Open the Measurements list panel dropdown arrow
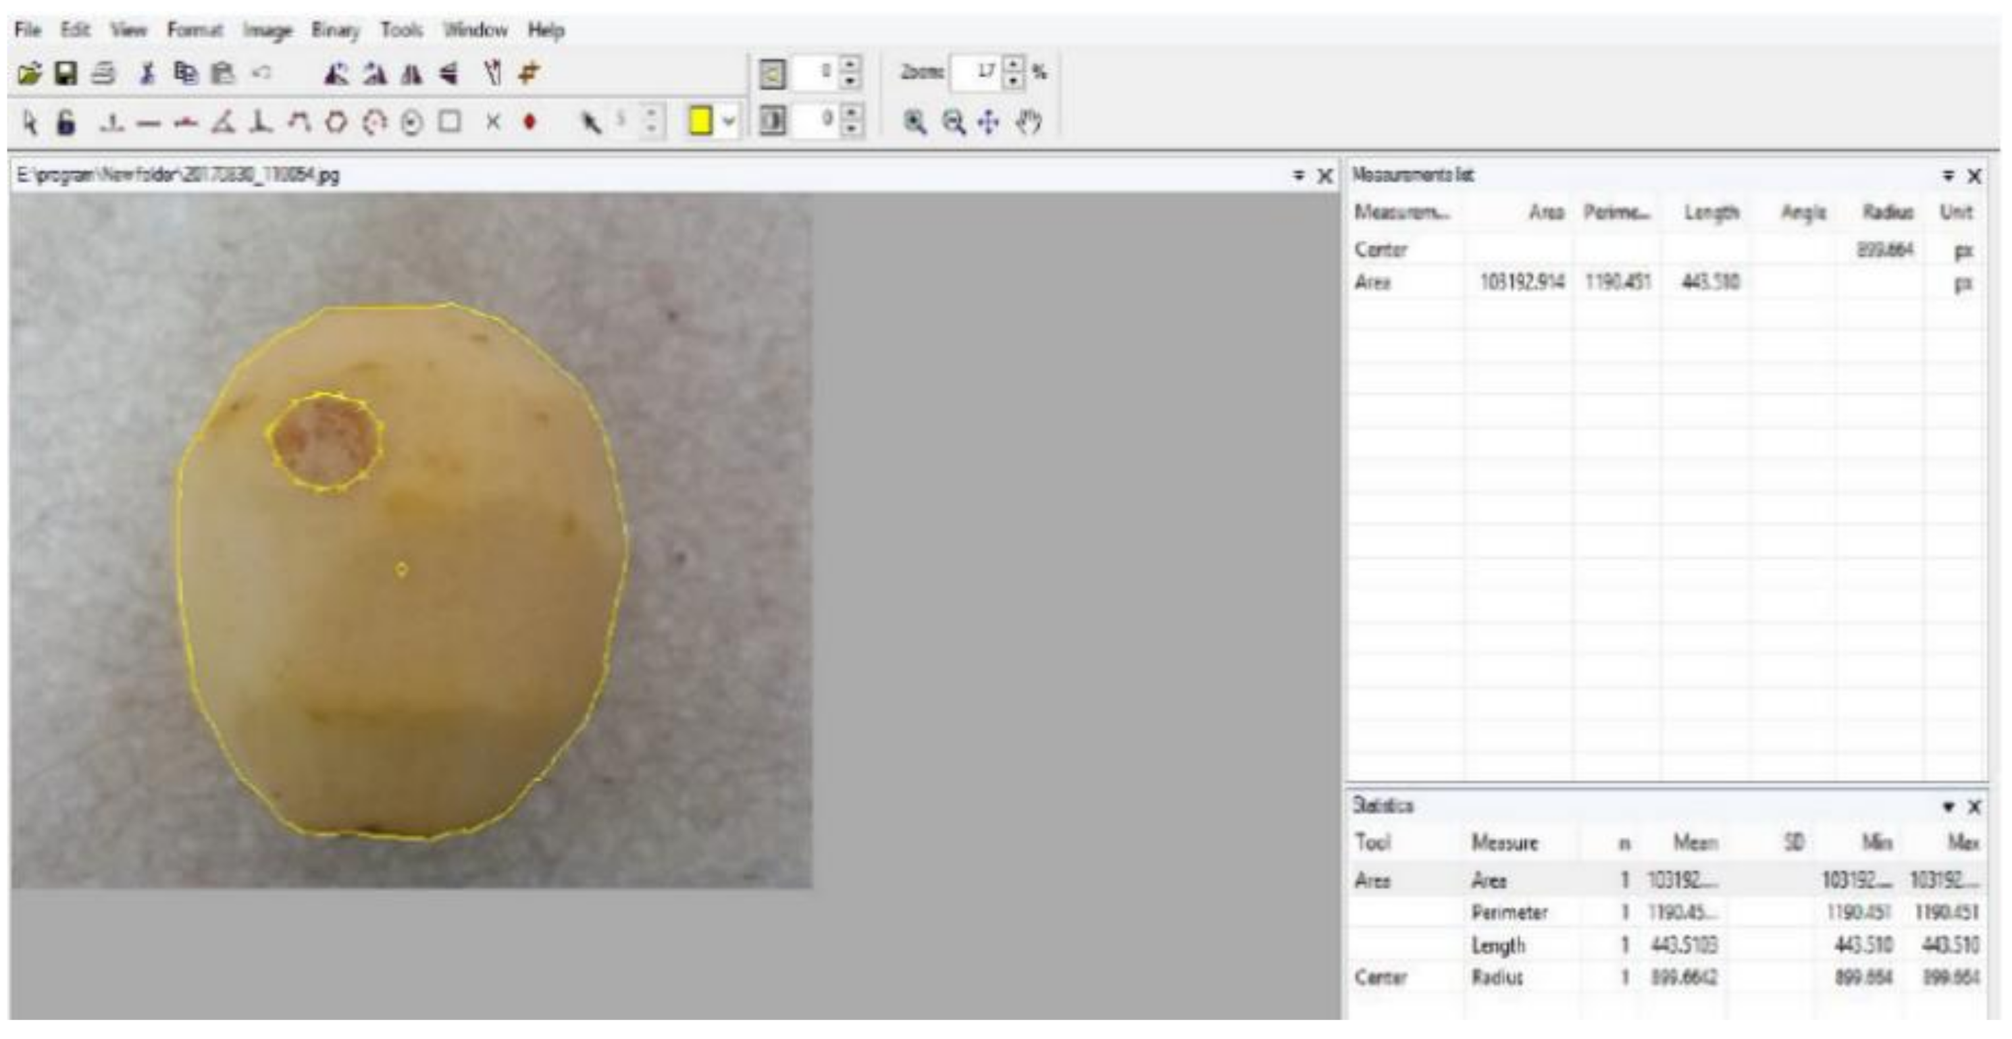The width and height of the screenshot is (2012, 1039). click(1948, 176)
